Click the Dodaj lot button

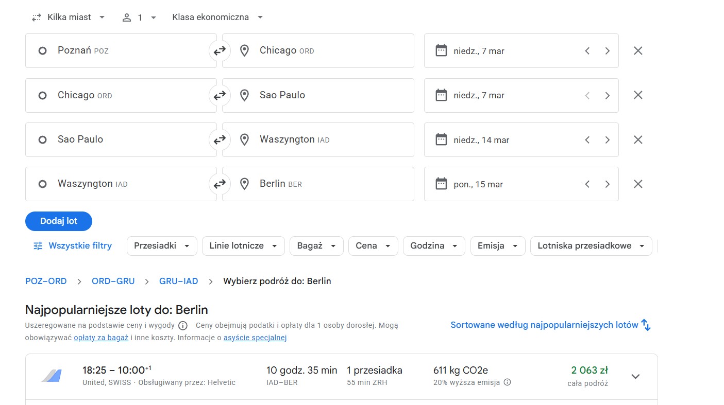click(59, 221)
